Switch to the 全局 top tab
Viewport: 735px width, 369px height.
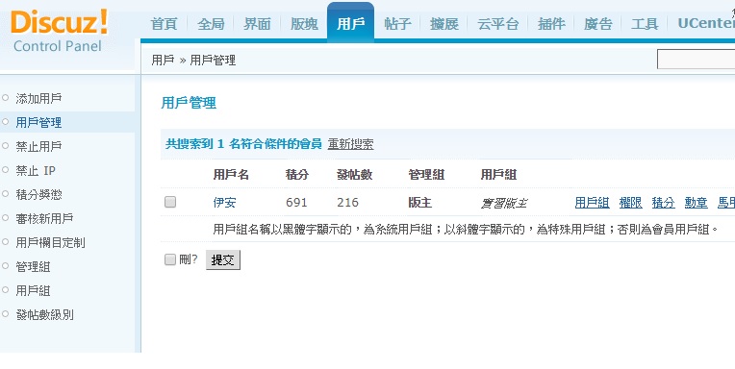[211, 23]
